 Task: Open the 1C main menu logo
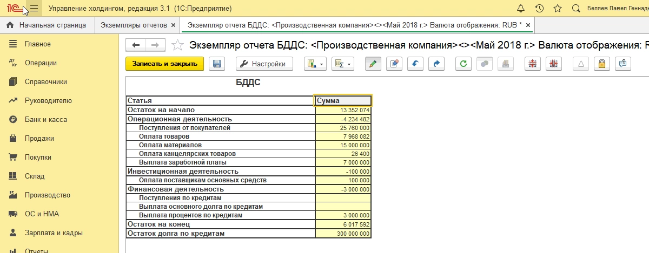(x=14, y=8)
